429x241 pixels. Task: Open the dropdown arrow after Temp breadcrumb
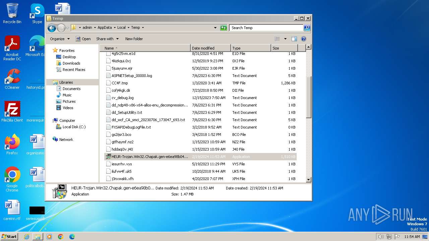click(x=143, y=28)
